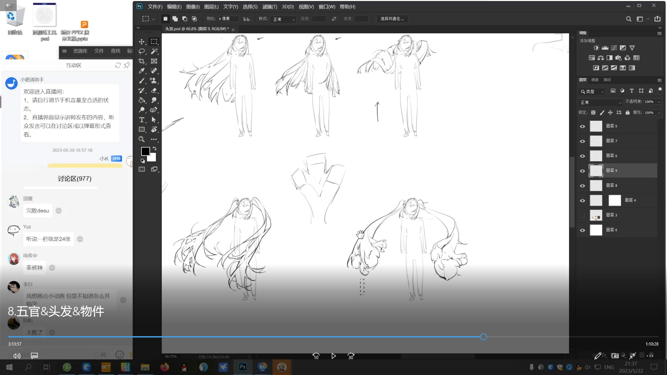
Task: Select the Horizontal Type tool
Action: [142, 120]
